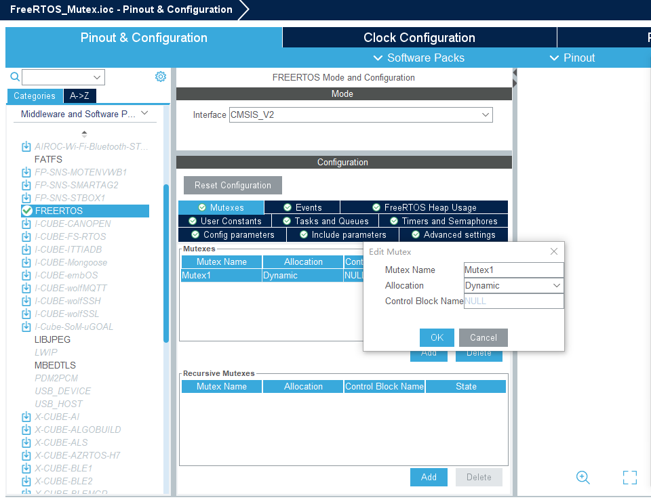Screen dimensions: 651x504
Task: Switch to the A->Z tab
Action: 79,96
